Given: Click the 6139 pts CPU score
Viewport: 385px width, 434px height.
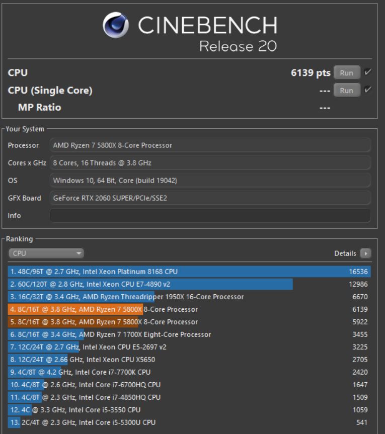Looking at the screenshot, I should coord(311,73).
